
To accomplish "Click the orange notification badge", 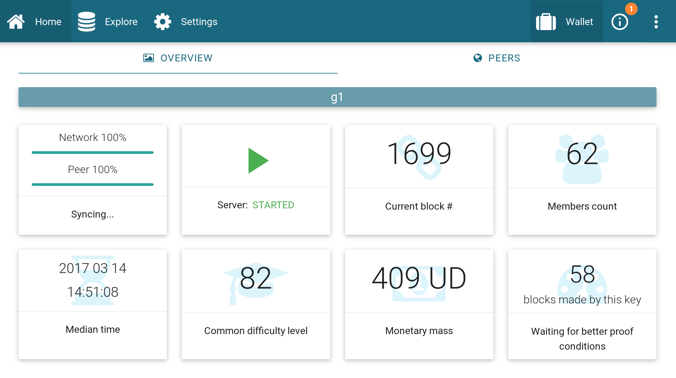I will point(631,9).
